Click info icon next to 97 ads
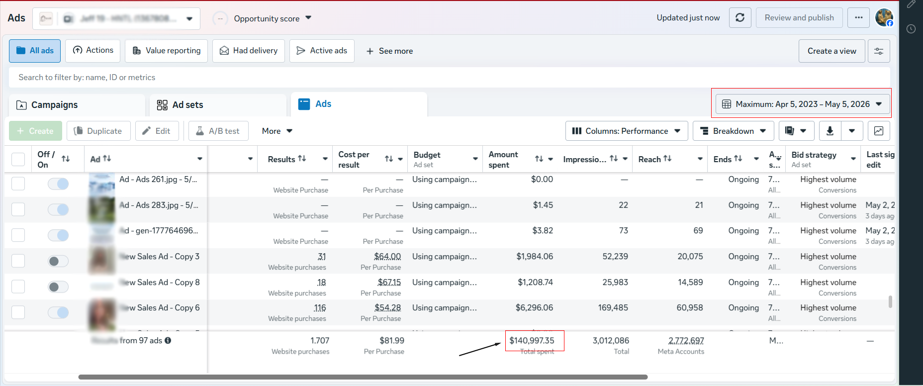The height and width of the screenshot is (386, 923). 168,341
